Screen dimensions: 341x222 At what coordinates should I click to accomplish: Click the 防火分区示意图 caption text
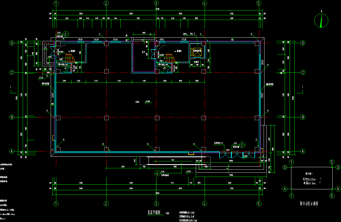click(309, 203)
